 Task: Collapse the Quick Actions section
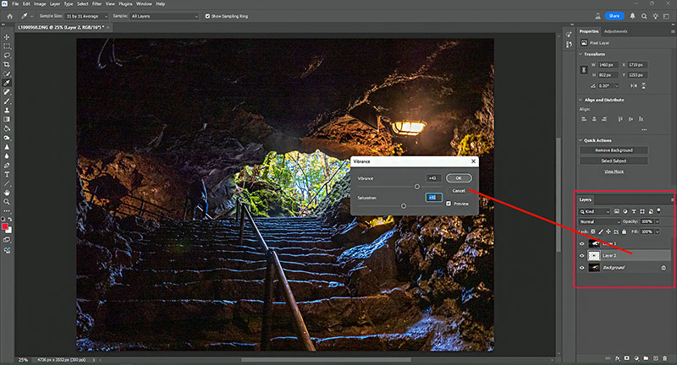click(x=580, y=141)
